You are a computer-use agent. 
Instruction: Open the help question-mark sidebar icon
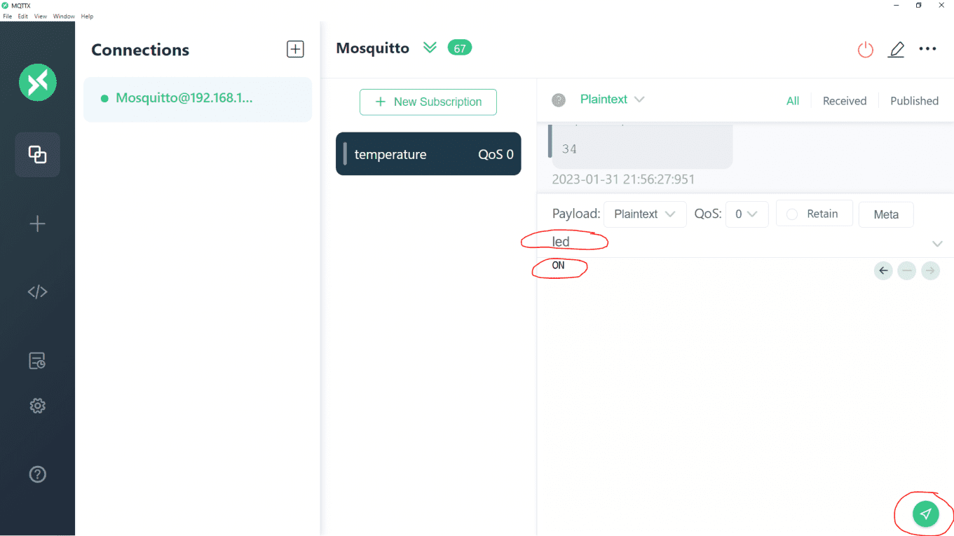[x=37, y=474]
